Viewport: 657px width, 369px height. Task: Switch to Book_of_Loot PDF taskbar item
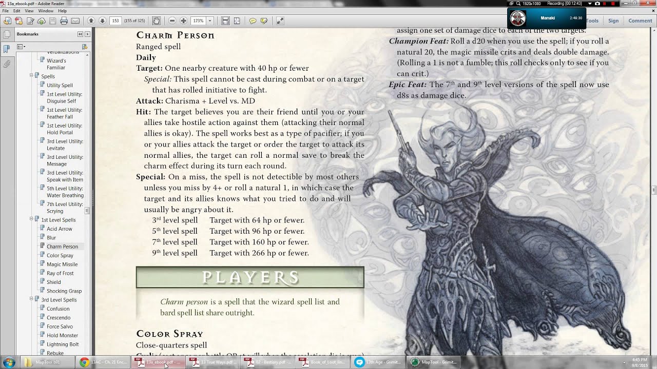pos(323,362)
